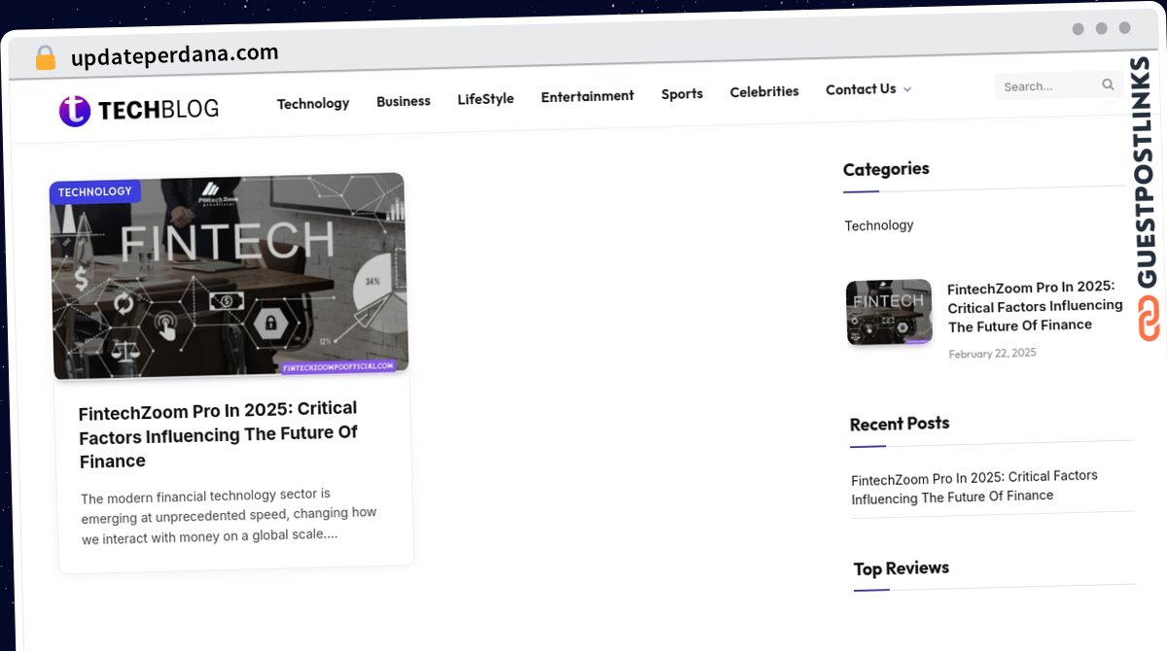
Task: Click the search magnifier icon
Action: tap(1108, 85)
